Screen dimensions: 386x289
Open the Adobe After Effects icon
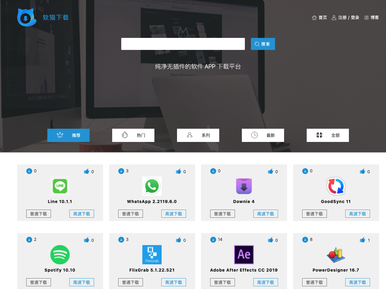click(x=244, y=255)
